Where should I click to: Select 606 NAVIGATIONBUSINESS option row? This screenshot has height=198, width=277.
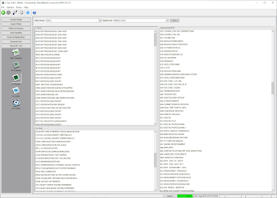pyautogui.click(x=216, y=41)
